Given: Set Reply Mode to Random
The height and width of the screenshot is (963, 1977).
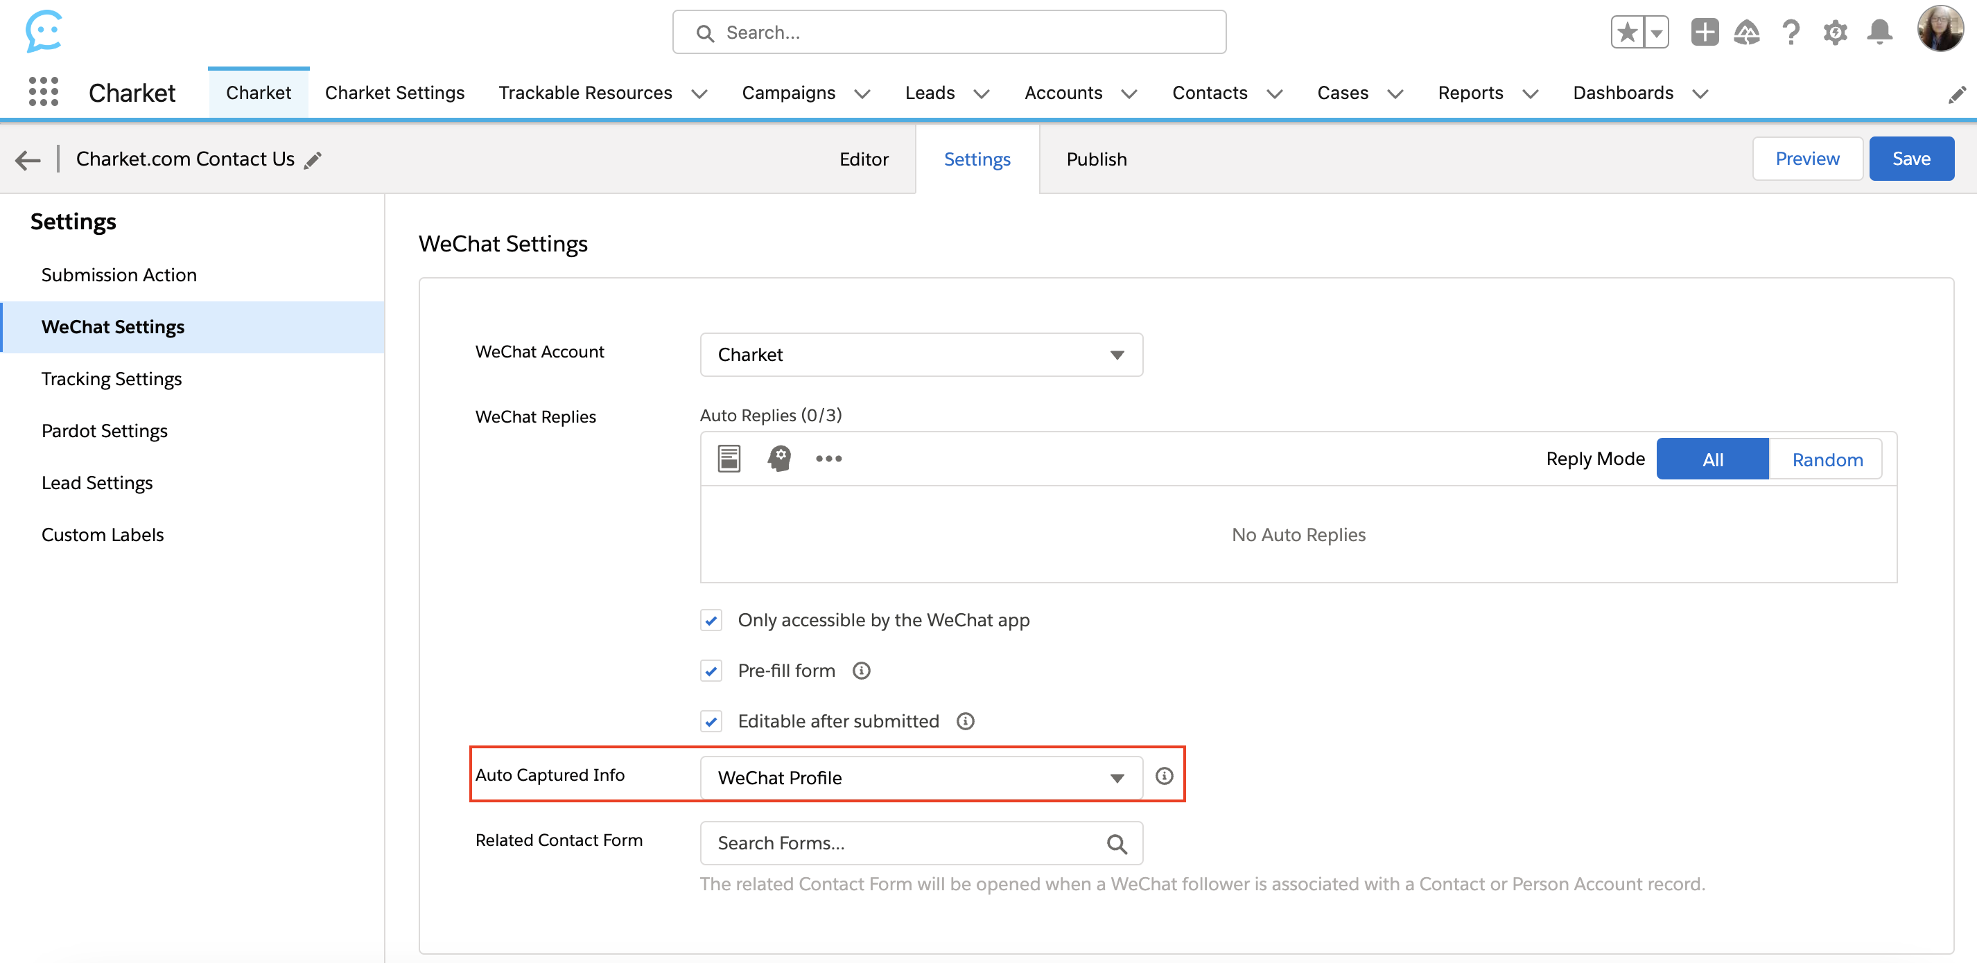Looking at the screenshot, I should pyautogui.click(x=1827, y=459).
